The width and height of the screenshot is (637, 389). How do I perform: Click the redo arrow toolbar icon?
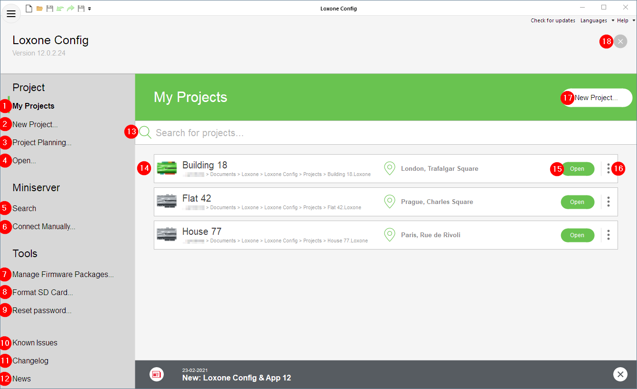71,9
